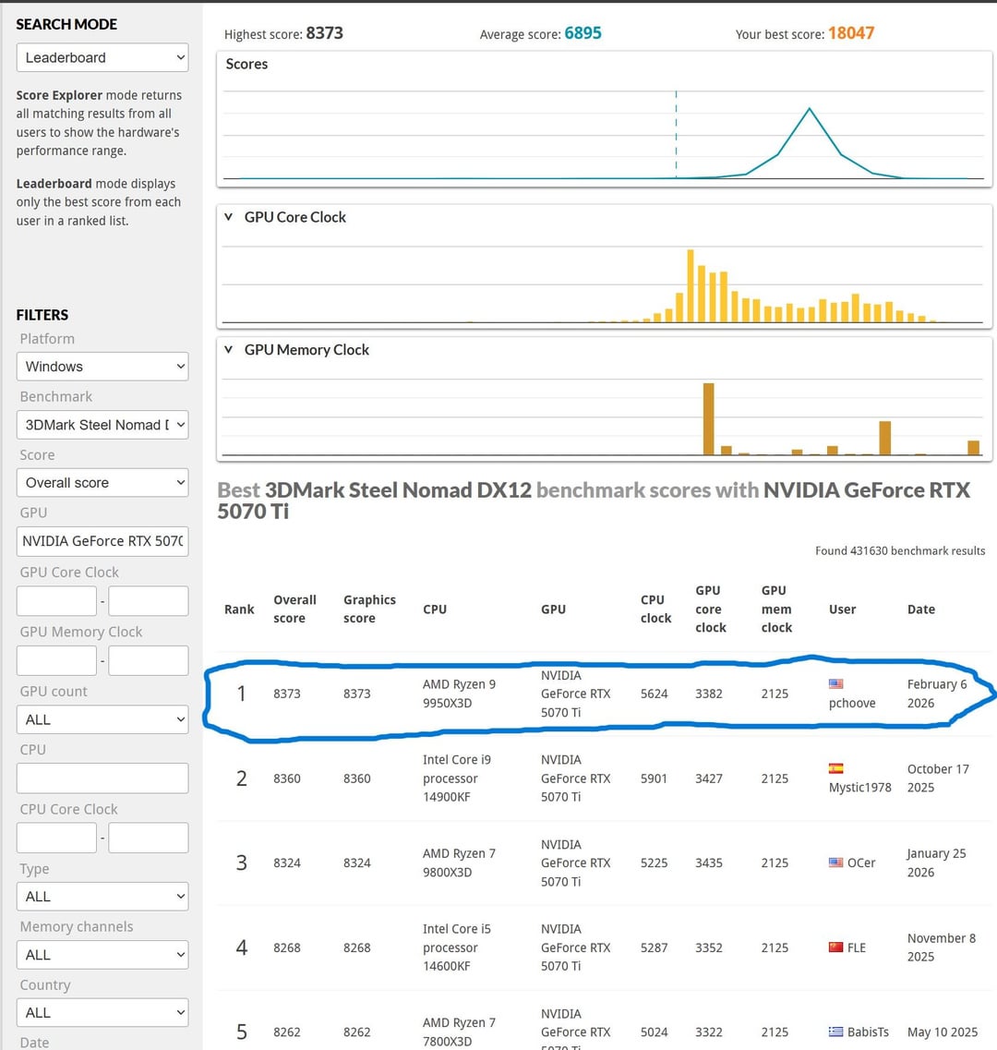The width and height of the screenshot is (997, 1050).
Task: Open user pchoove's result
Action: [852, 703]
